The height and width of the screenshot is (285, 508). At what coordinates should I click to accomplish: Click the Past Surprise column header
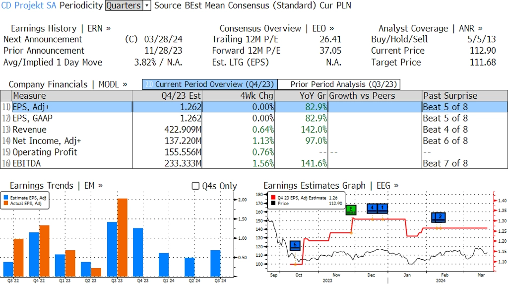point(465,96)
